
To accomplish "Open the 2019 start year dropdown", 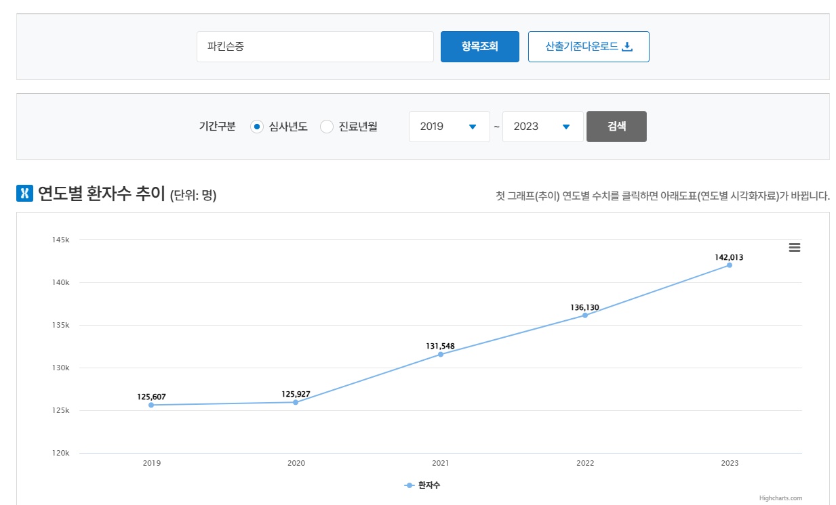I will point(449,126).
